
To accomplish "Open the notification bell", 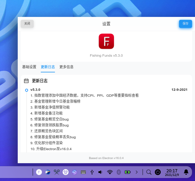I will point(186,172).
